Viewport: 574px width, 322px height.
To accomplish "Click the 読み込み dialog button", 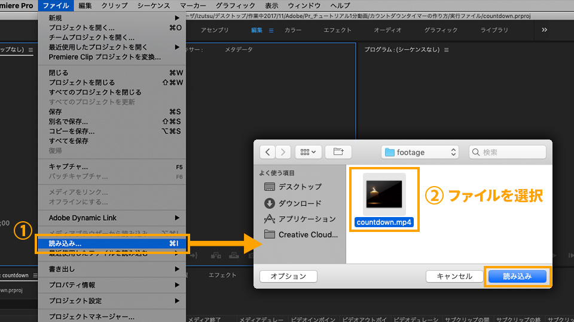I will (x=517, y=276).
